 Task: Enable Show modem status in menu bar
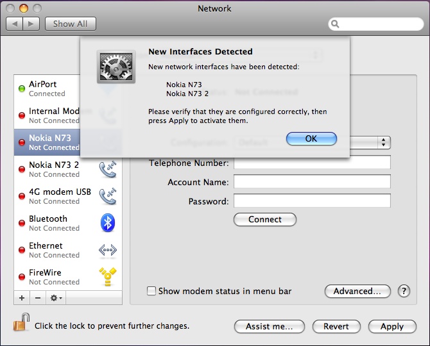(151, 291)
